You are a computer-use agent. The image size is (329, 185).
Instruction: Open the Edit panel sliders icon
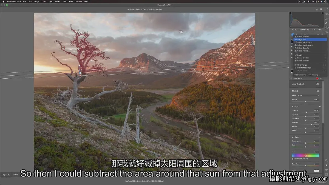326,14
